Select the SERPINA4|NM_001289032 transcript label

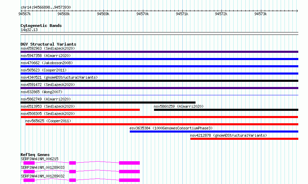(x=43, y=176)
